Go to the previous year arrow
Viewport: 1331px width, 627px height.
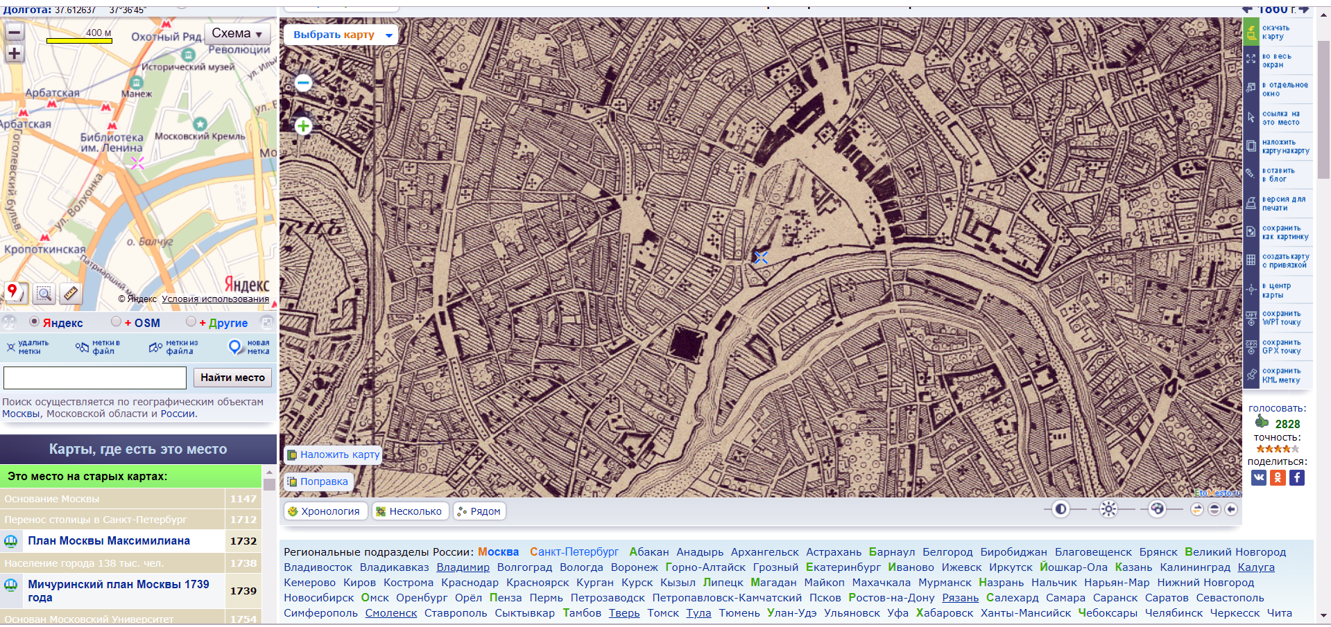1248,9
